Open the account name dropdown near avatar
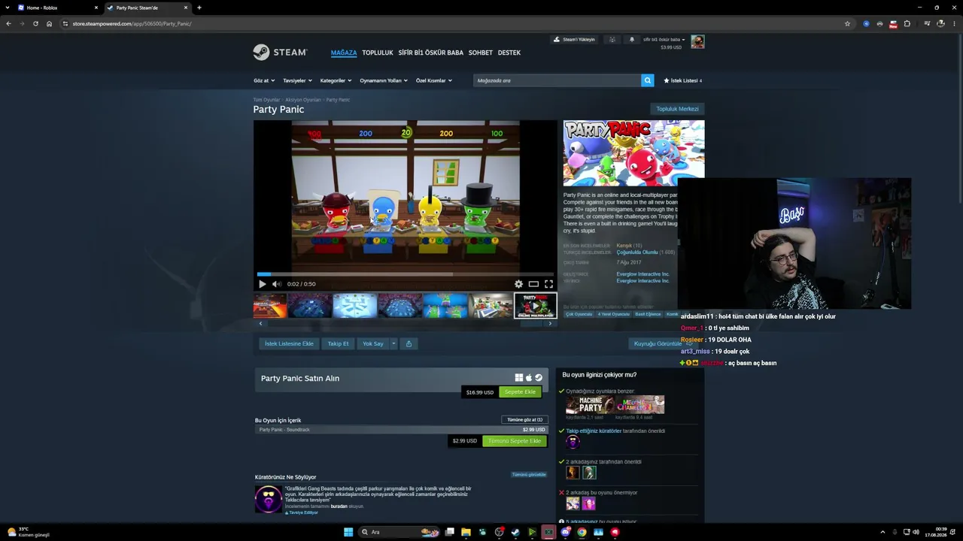This screenshot has width=963, height=541. 664,39
